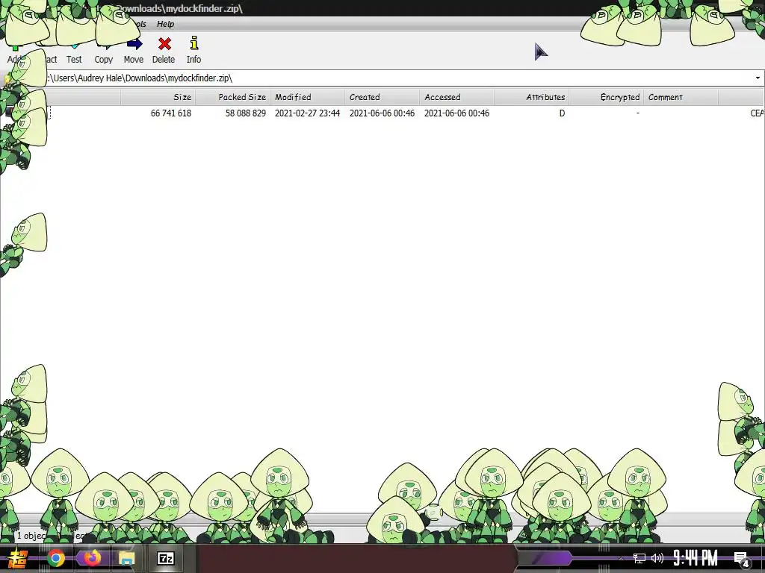
Task: Click the Move toolbar button
Action: (x=134, y=50)
